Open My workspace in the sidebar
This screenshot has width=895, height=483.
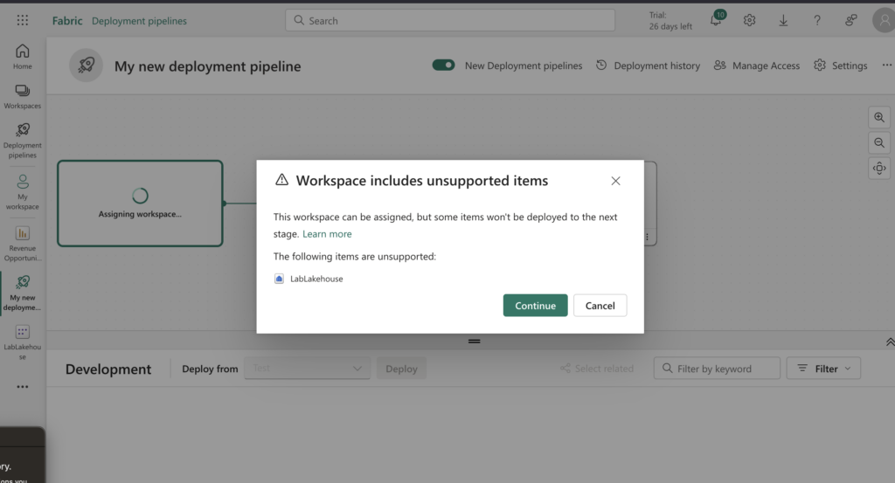(x=22, y=192)
